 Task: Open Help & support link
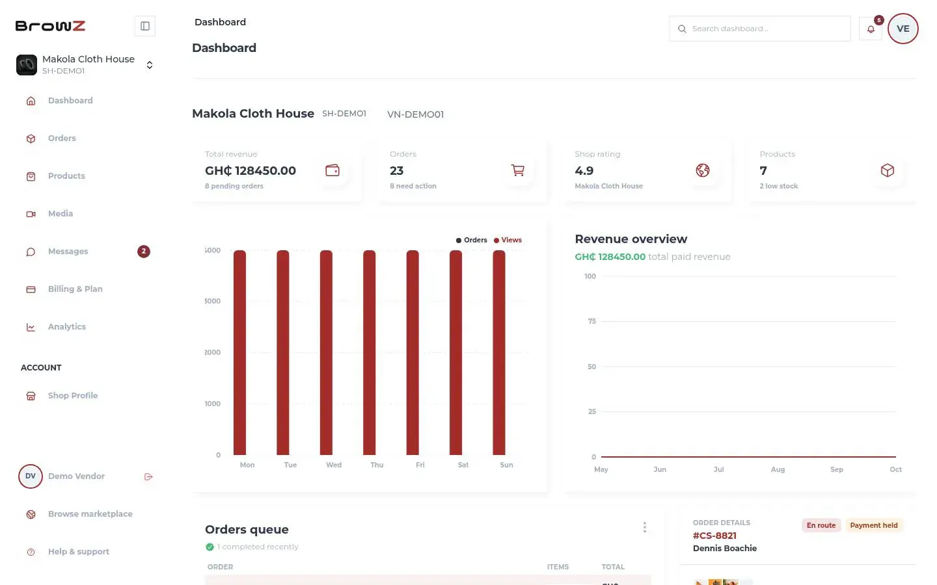[x=79, y=552]
